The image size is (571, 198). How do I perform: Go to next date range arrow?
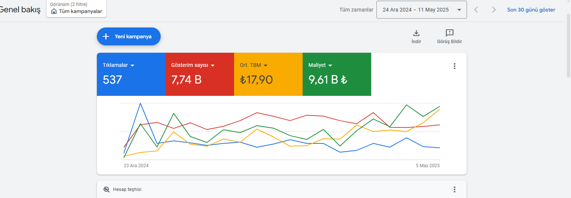tap(494, 10)
